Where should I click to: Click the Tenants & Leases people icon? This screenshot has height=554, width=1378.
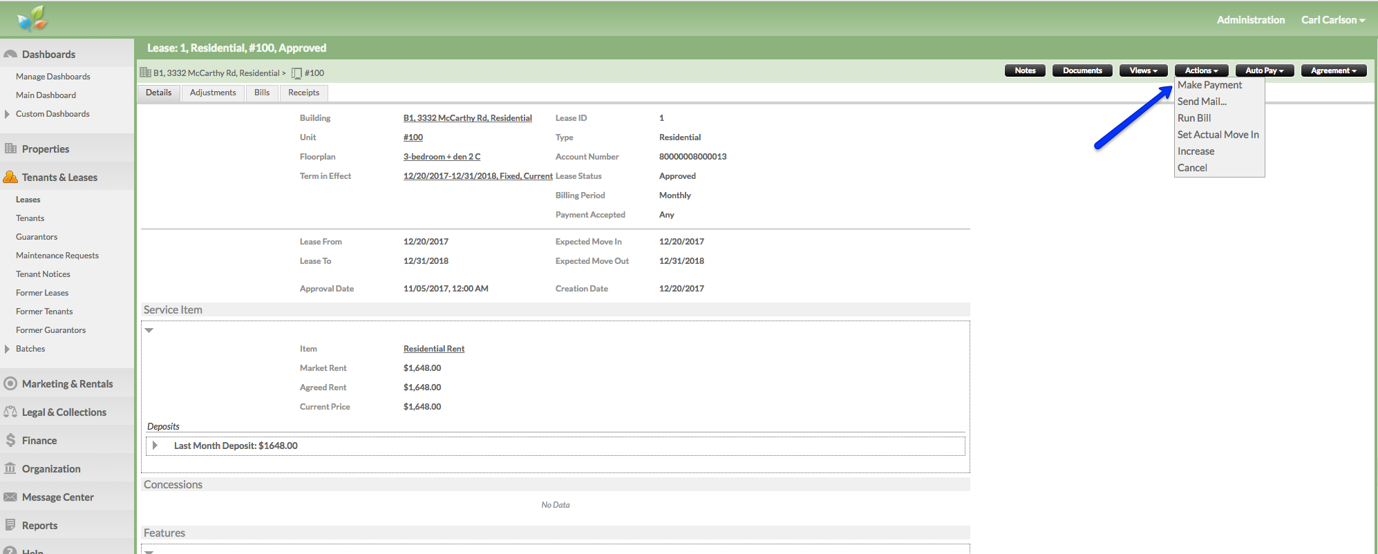coord(10,177)
